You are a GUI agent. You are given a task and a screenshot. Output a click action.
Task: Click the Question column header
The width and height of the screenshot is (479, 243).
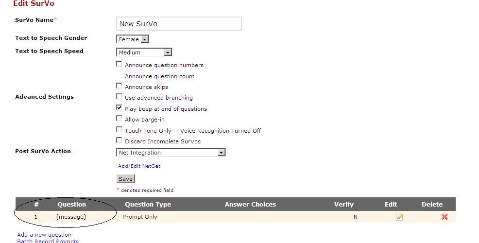71,205
